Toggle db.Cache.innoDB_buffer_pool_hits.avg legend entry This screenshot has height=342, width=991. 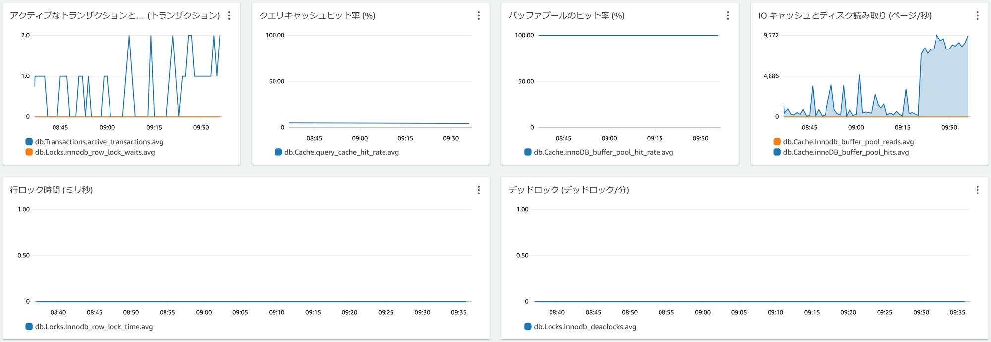(841, 152)
